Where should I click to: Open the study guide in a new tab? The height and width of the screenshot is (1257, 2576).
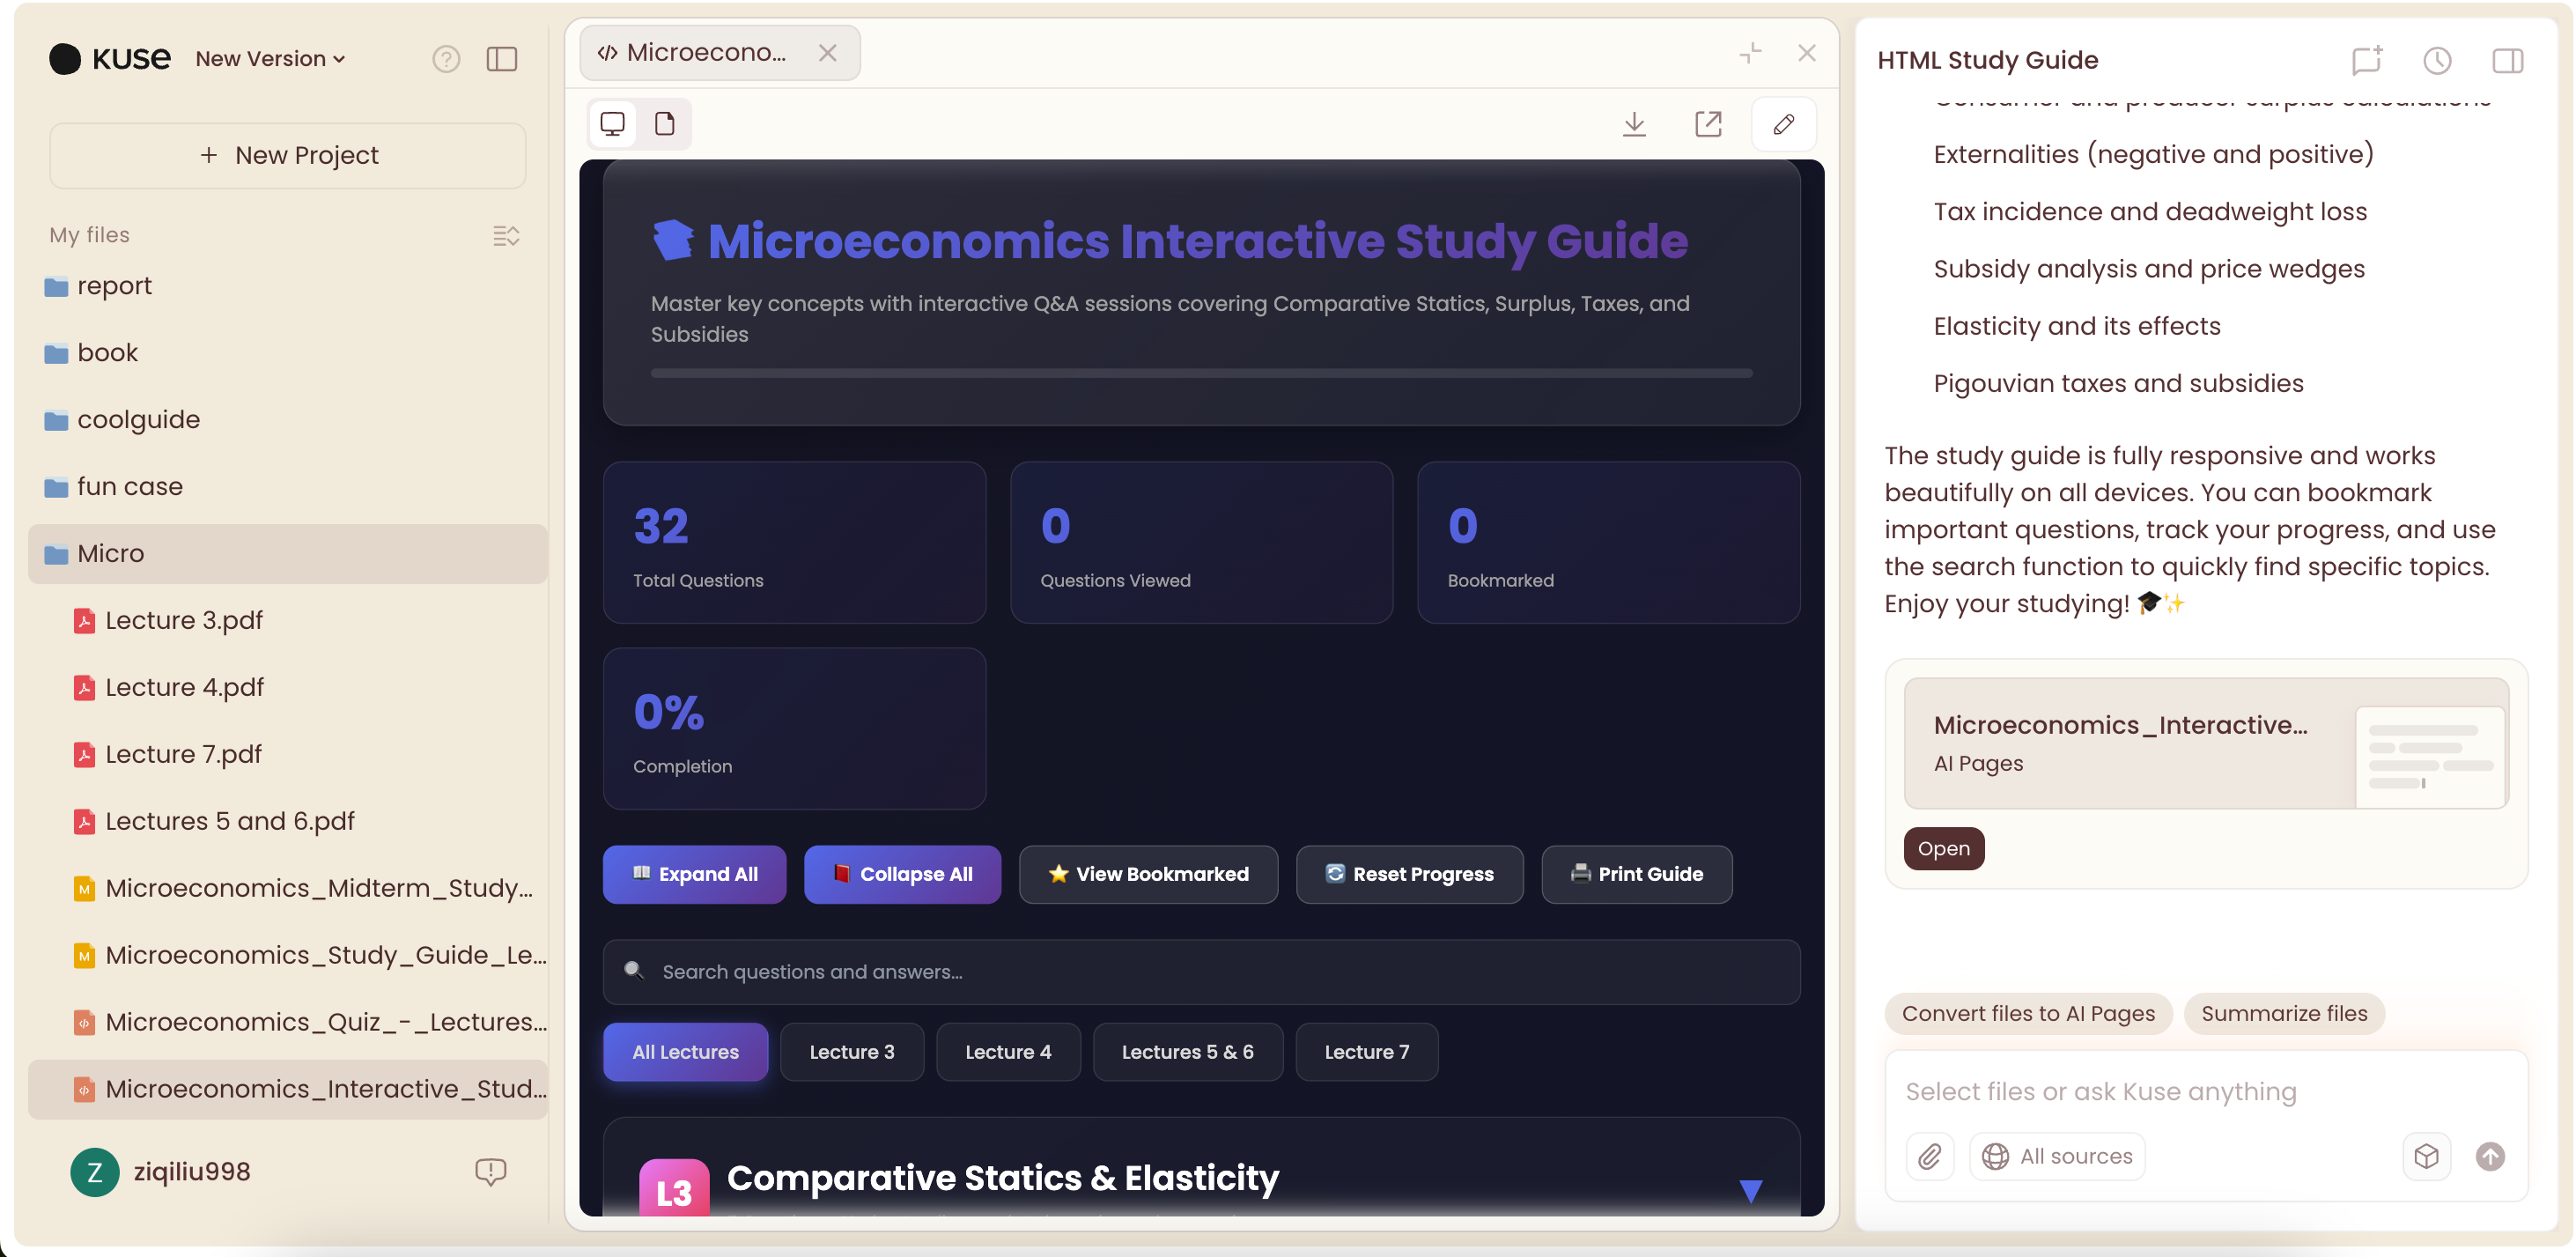pos(1708,124)
